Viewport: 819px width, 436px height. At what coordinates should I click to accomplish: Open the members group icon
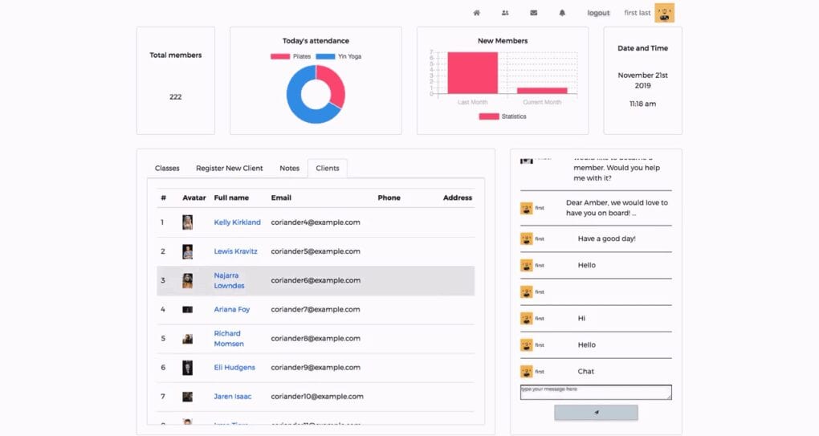tap(505, 13)
